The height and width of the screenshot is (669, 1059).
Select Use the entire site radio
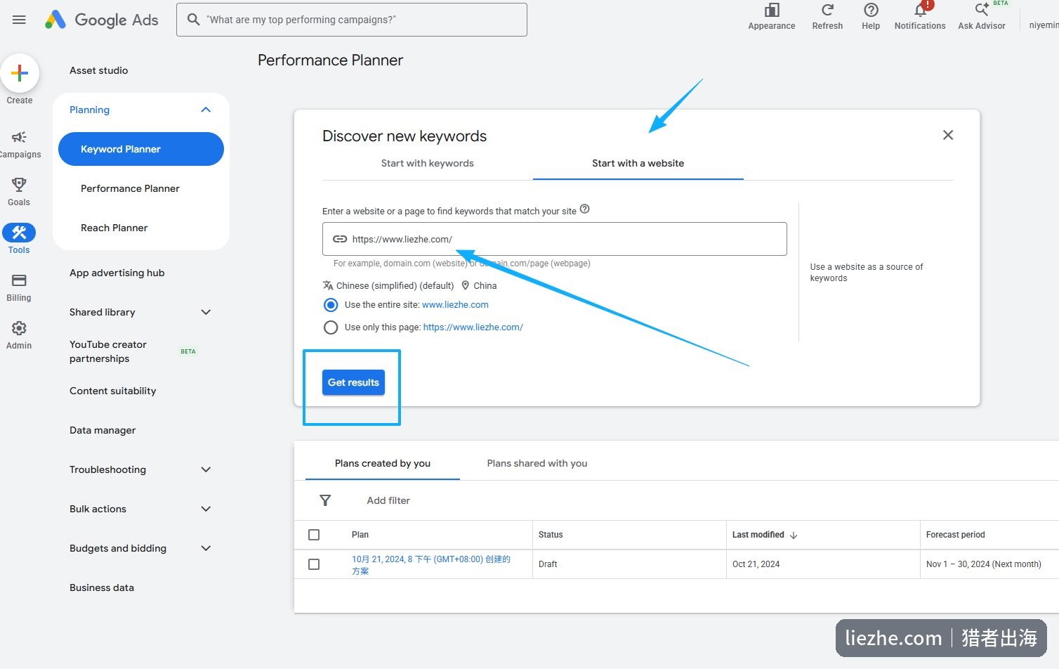tap(331, 305)
